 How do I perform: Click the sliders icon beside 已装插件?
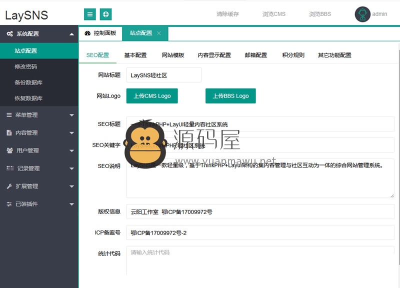pyautogui.click(x=9, y=204)
